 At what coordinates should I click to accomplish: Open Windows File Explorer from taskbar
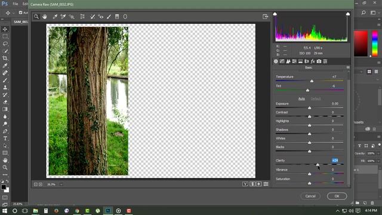[36, 211]
